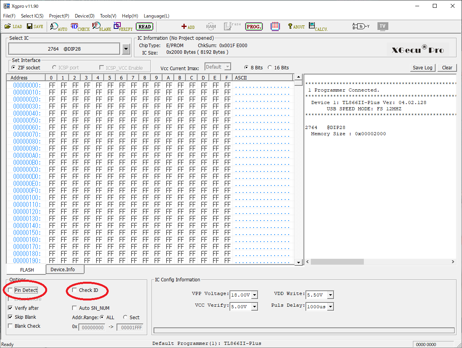Click the 00000000 address row
This screenshot has height=348, width=462.
[150, 85]
